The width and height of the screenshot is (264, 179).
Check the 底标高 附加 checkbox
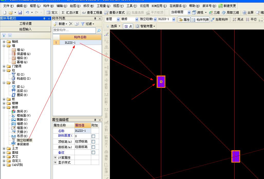93,147
